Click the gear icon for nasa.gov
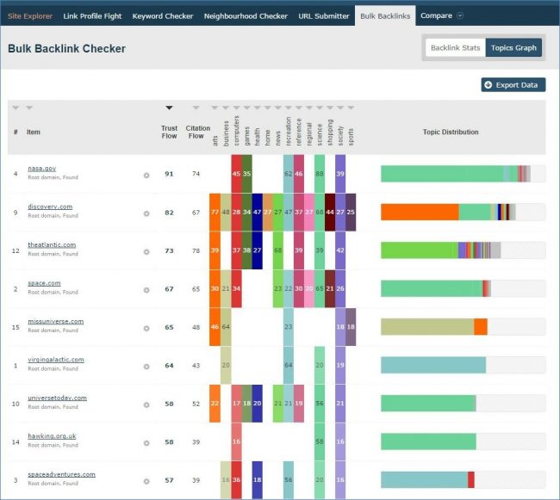Image resolution: width=560 pixels, height=500 pixels. click(x=146, y=175)
